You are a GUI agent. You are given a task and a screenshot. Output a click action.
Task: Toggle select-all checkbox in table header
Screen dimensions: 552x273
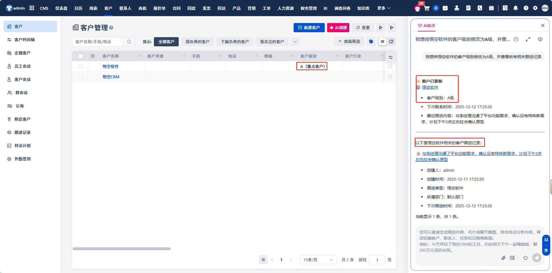[x=81, y=56]
